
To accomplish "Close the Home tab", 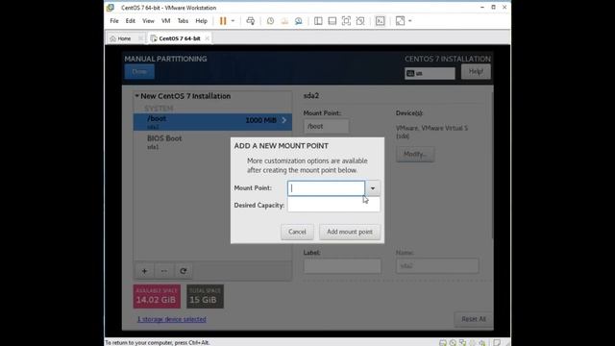I will (140, 38).
